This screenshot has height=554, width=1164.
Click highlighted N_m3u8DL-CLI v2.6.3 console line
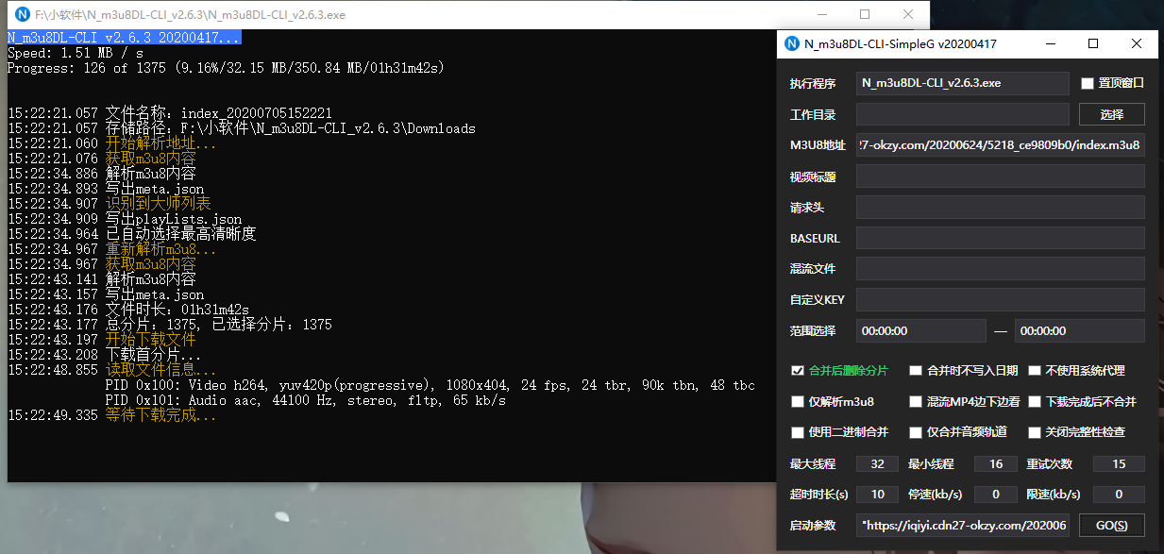coord(124,38)
